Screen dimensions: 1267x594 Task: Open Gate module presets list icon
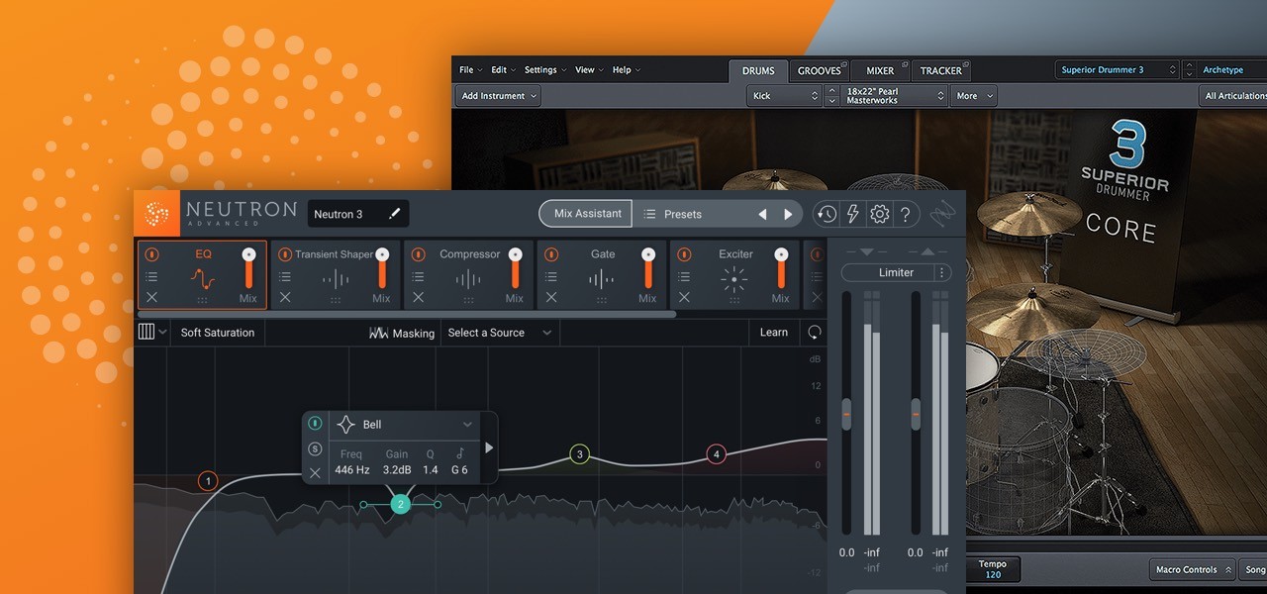(x=551, y=277)
